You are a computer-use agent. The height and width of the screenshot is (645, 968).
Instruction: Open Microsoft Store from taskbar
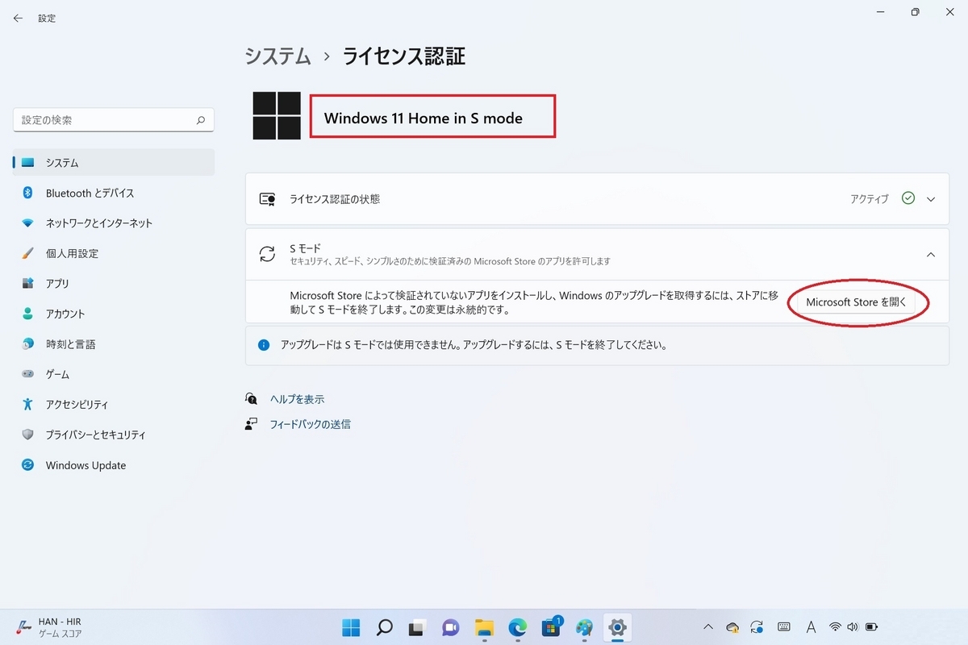pyautogui.click(x=552, y=627)
